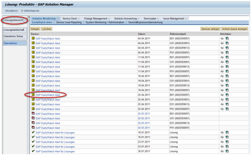Open SAP EarlyWatch Alert für Lösungen link dated 30.01.2011
The width and height of the screenshot is (251, 155).
(x=55, y=151)
